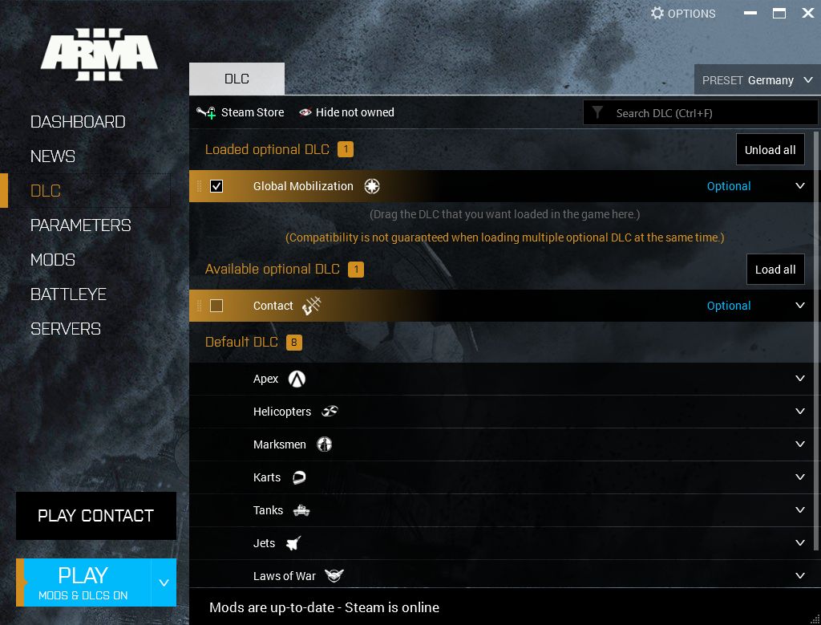Click the Helicopters DLC icon
This screenshot has height=625, width=821.
pos(330,412)
